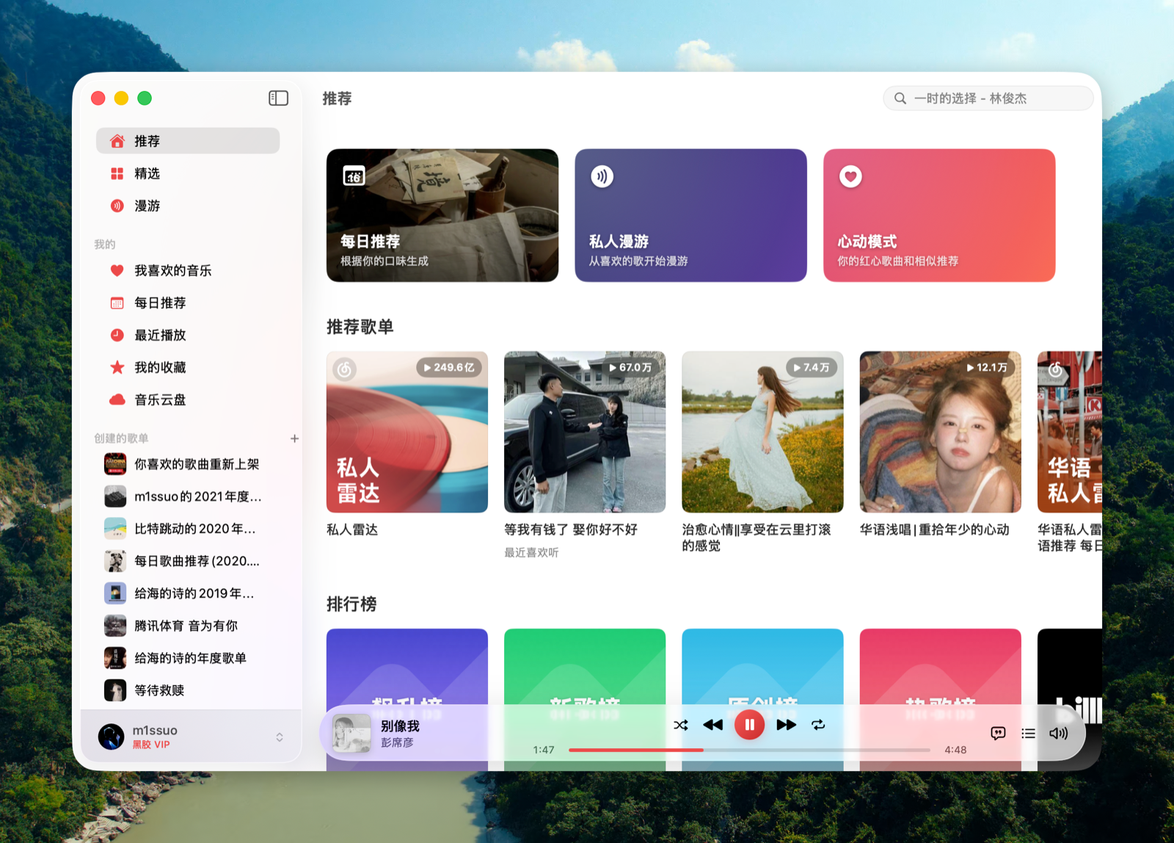Open the 华语私人雷达 playlist cover
This screenshot has height=843, width=1174.
[x=1070, y=432]
